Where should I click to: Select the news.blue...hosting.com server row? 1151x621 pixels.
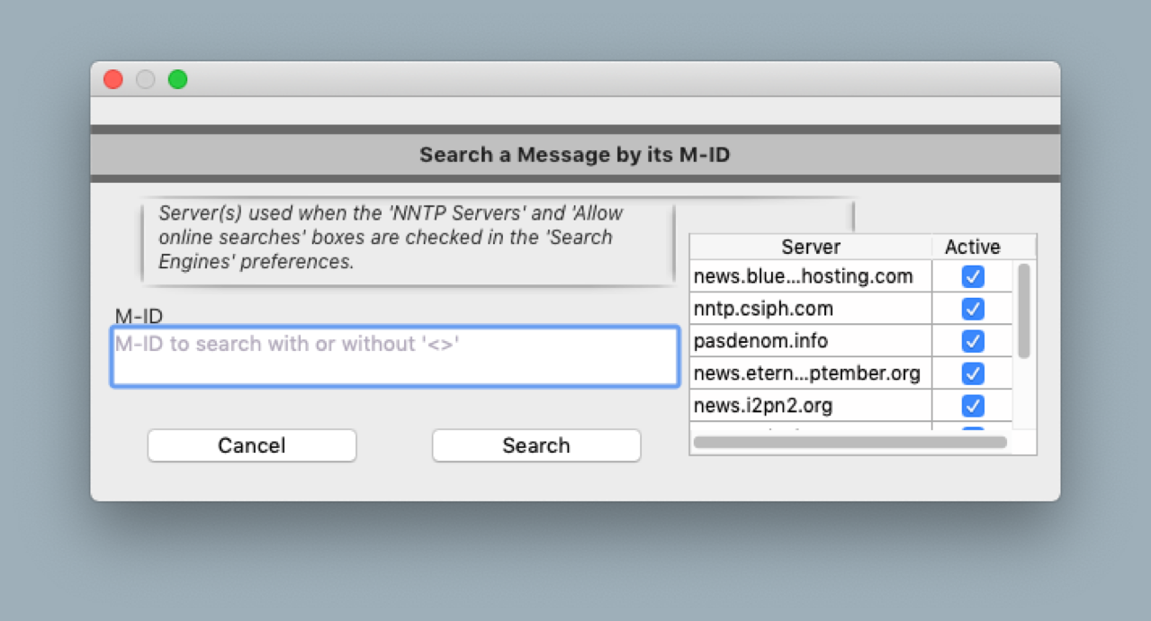[803, 276]
